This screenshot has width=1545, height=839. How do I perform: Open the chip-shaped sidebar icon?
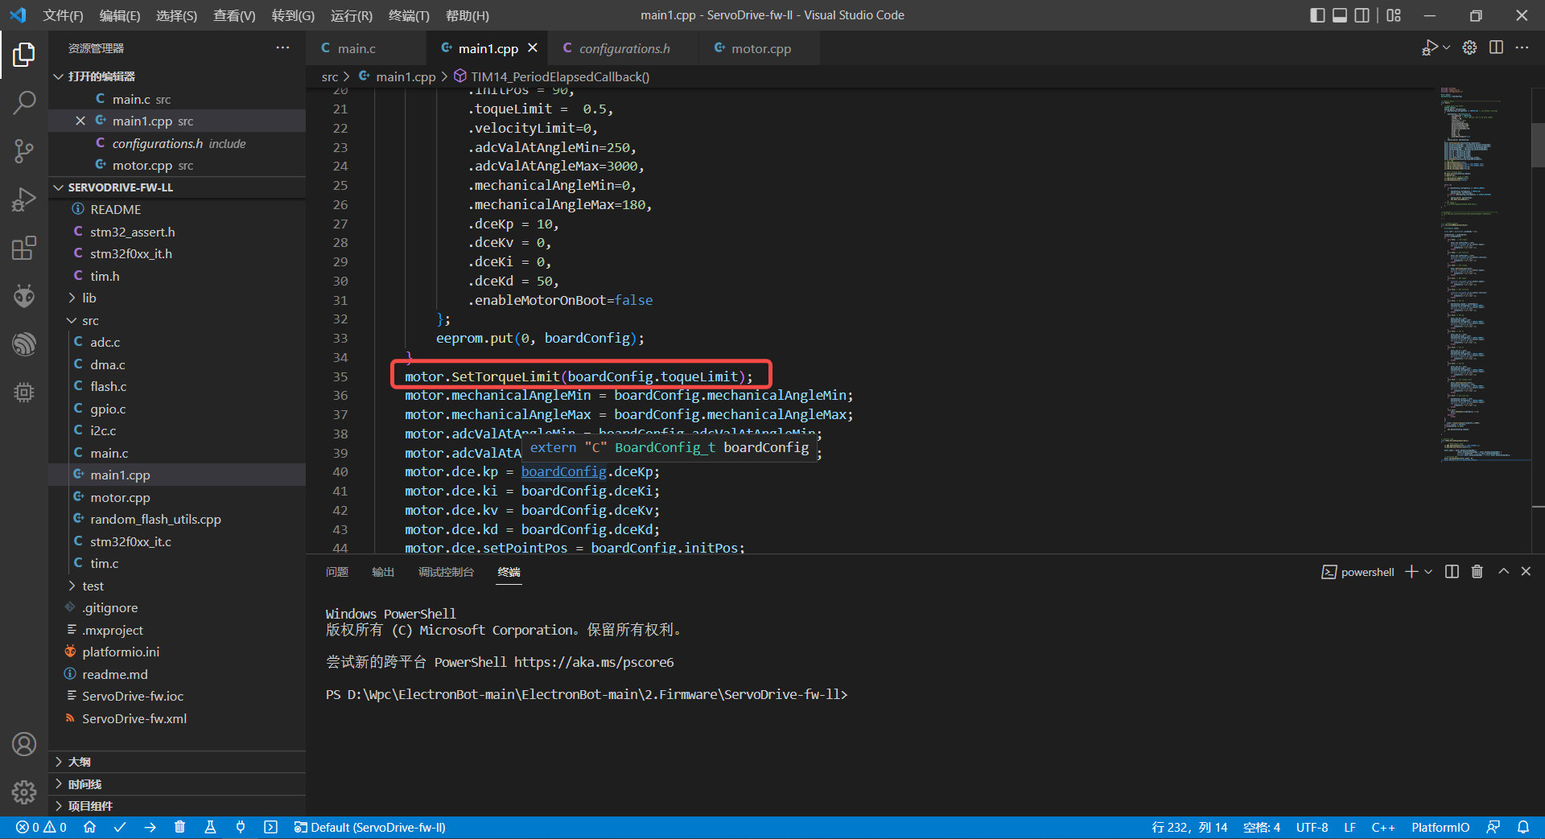point(24,393)
